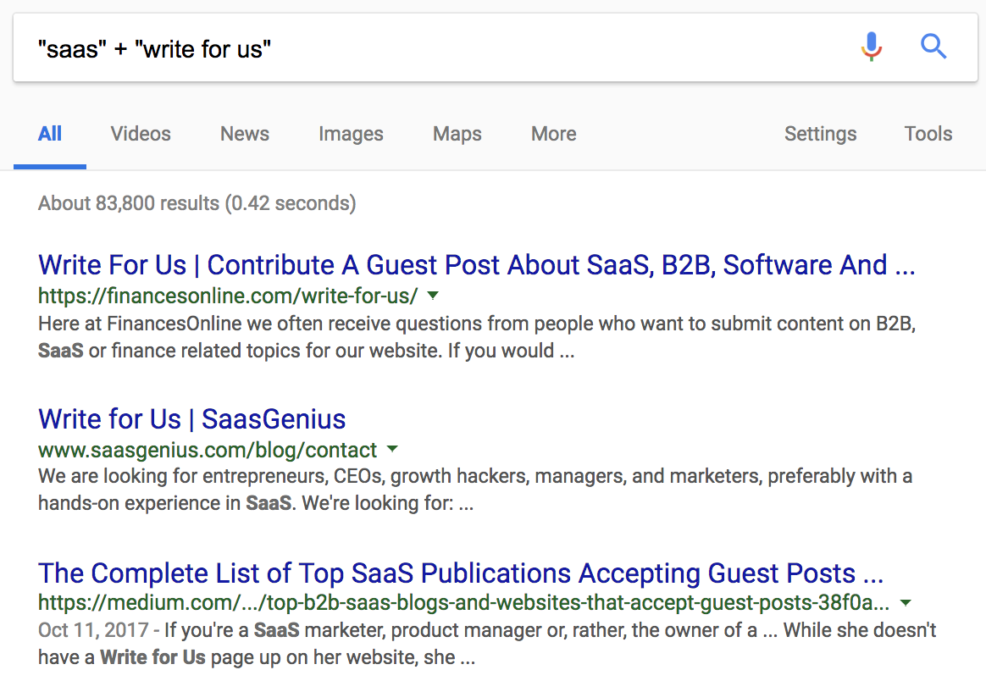
Task: Click the 'About 83,800 results' stats text
Action: [197, 203]
